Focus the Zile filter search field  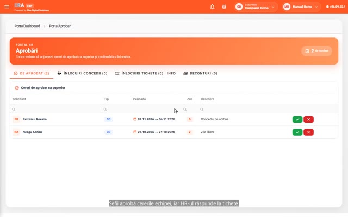(x=190, y=110)
